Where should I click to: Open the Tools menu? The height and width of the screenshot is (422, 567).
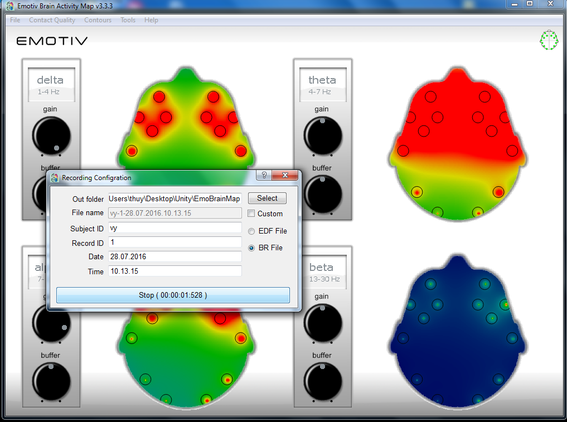tap(128, 20)
